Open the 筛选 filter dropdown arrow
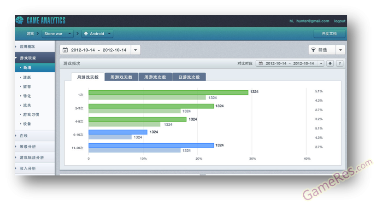Viewport: 377px width, 205px height. tap(341, 50)
